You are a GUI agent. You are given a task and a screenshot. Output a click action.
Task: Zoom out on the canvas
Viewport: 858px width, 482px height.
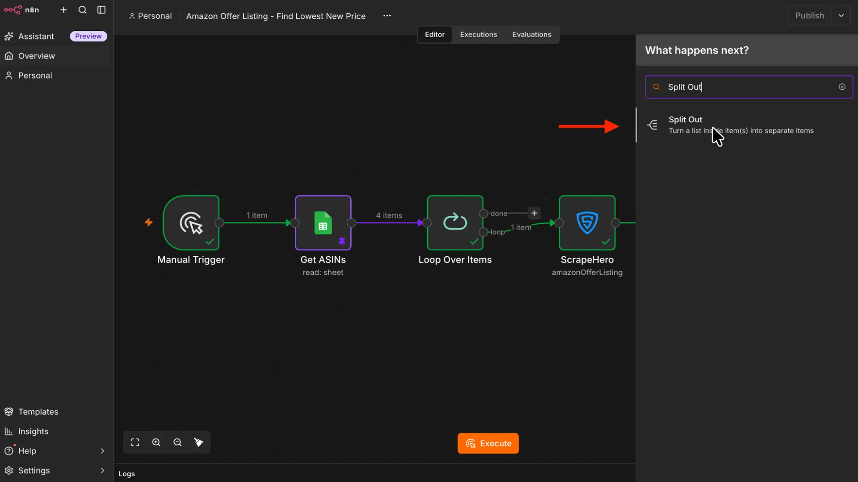pos(177,442)
